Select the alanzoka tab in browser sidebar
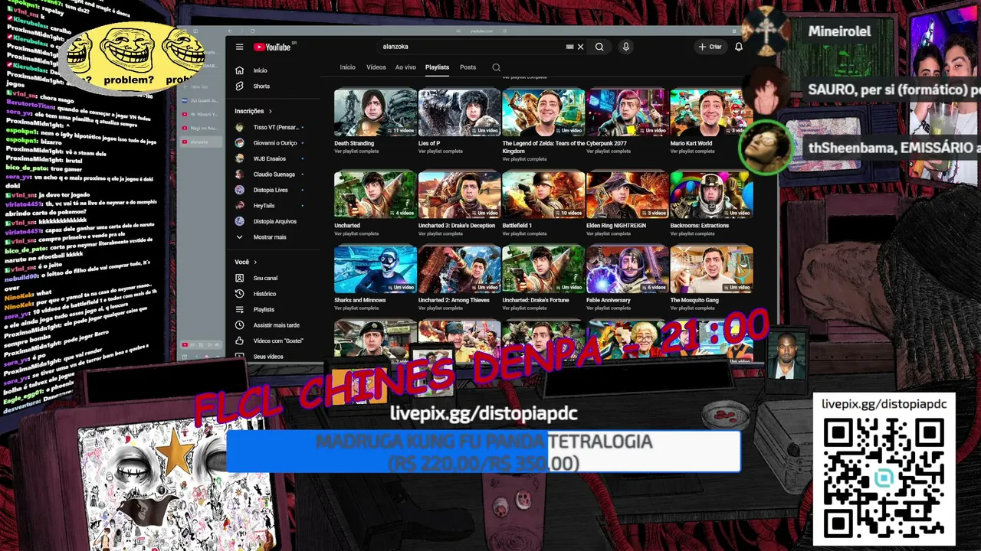The height and width of the screenshot is (551, 981). tap(199, 142)
